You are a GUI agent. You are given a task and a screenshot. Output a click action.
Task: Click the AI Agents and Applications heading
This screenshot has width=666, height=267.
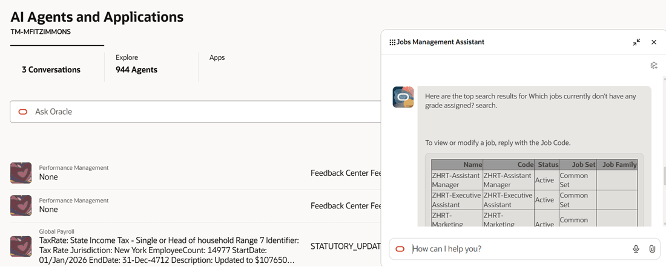click(x=97, y=17)
